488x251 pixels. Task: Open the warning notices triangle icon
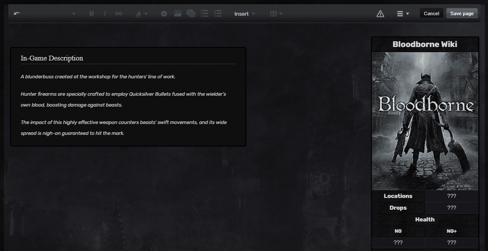[x=380, y=13]
